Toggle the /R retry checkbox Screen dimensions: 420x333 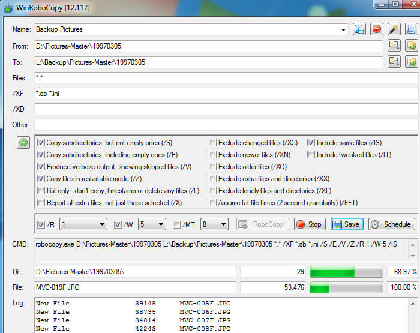[x=41, y=224]
